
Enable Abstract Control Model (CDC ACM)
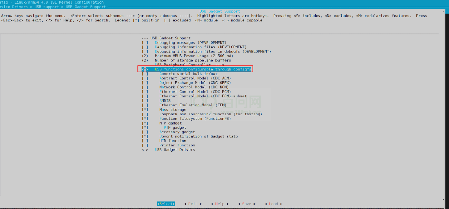(x=186, y=78)
